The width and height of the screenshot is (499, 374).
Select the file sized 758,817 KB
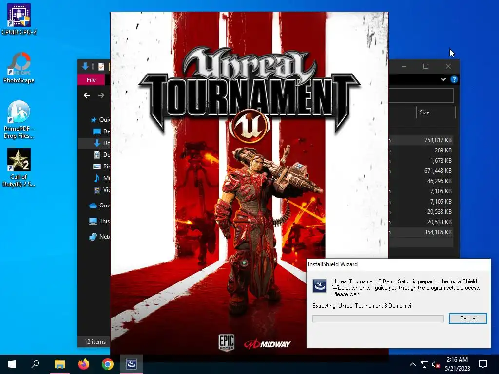[x=421, y=140]
